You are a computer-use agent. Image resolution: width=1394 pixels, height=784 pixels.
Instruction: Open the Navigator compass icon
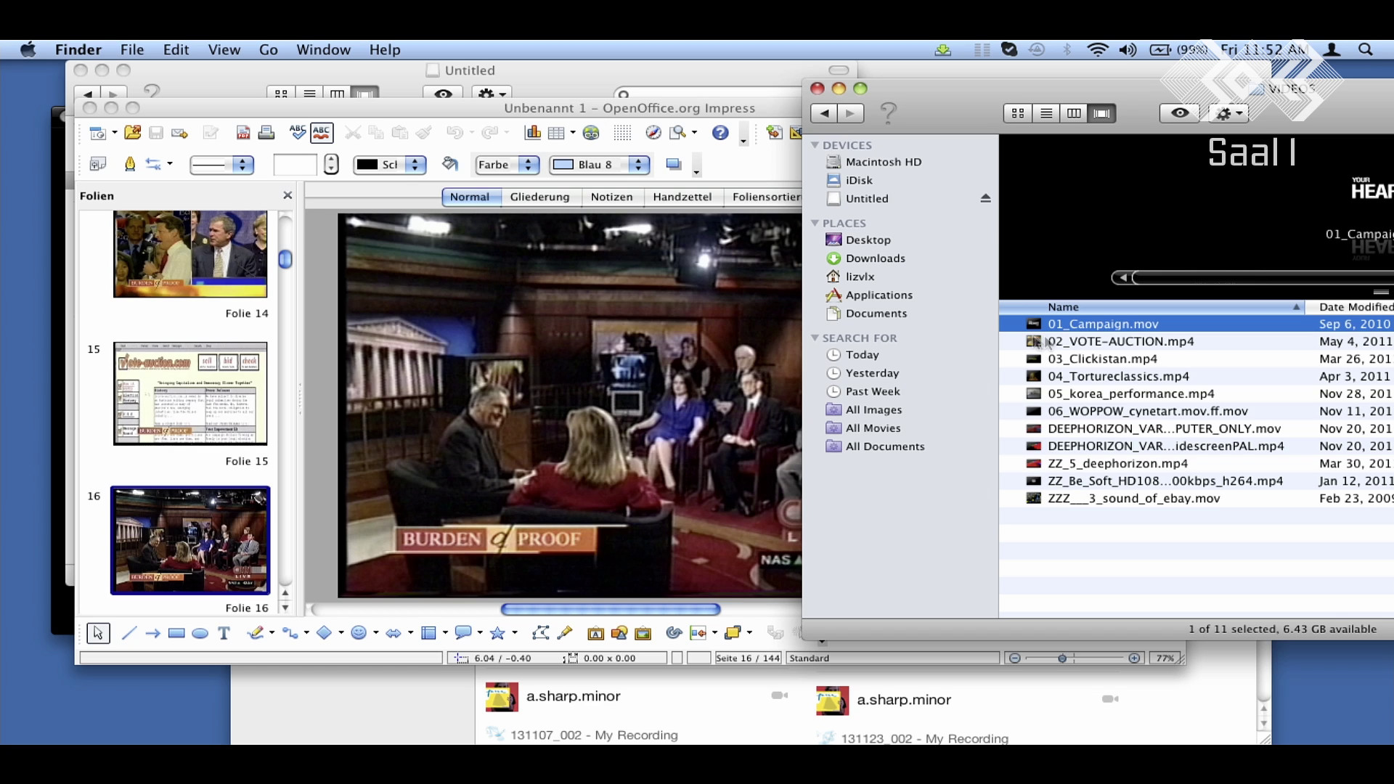pos(653,132)
